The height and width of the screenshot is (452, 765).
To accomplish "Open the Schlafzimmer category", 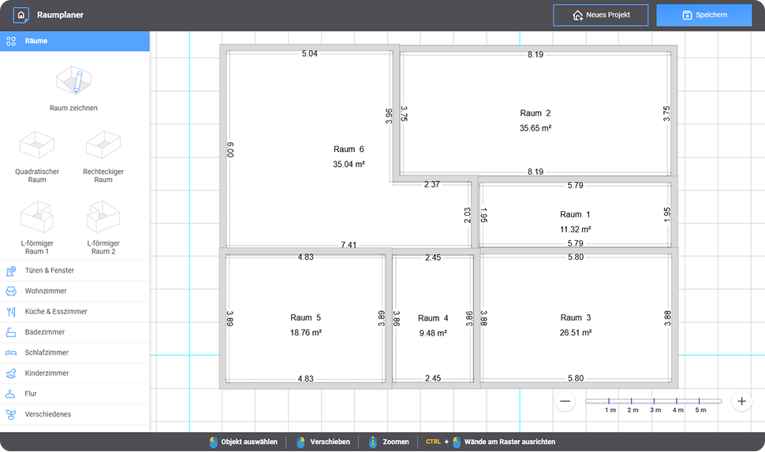I will tap(74, 353).
